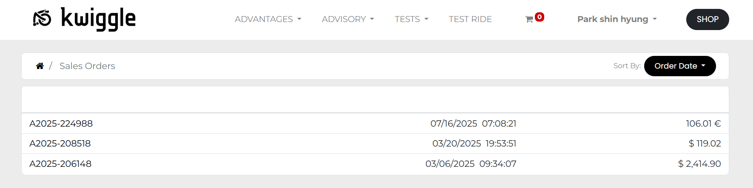Viewport: 753px width, 188px height.
Task: Open the Test Ride page
Action: tap(470, 19)
